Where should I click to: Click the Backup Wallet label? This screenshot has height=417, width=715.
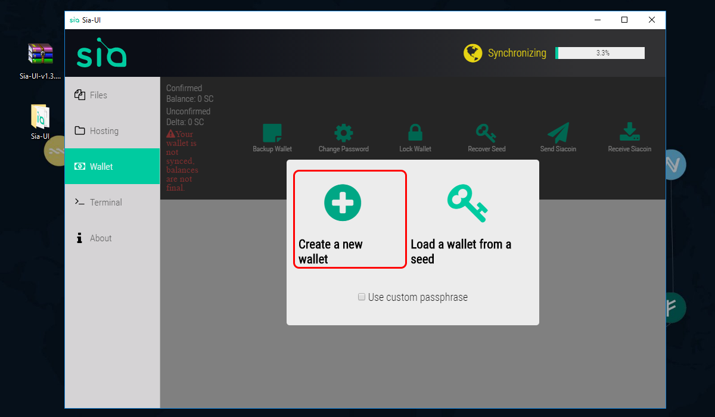[272, 149]
